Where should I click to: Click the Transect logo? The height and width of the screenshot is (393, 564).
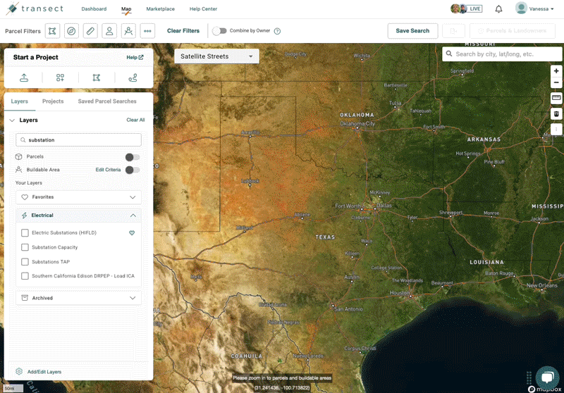click(35, 8)
